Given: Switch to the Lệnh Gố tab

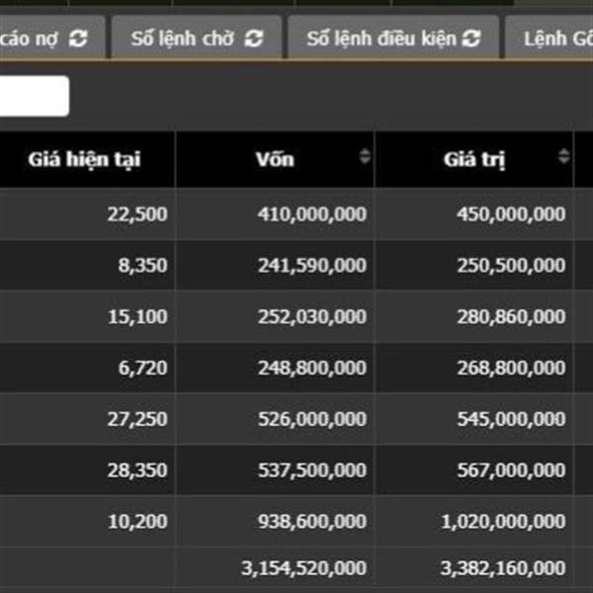Looking at the screenshot, I should (550, 38).
